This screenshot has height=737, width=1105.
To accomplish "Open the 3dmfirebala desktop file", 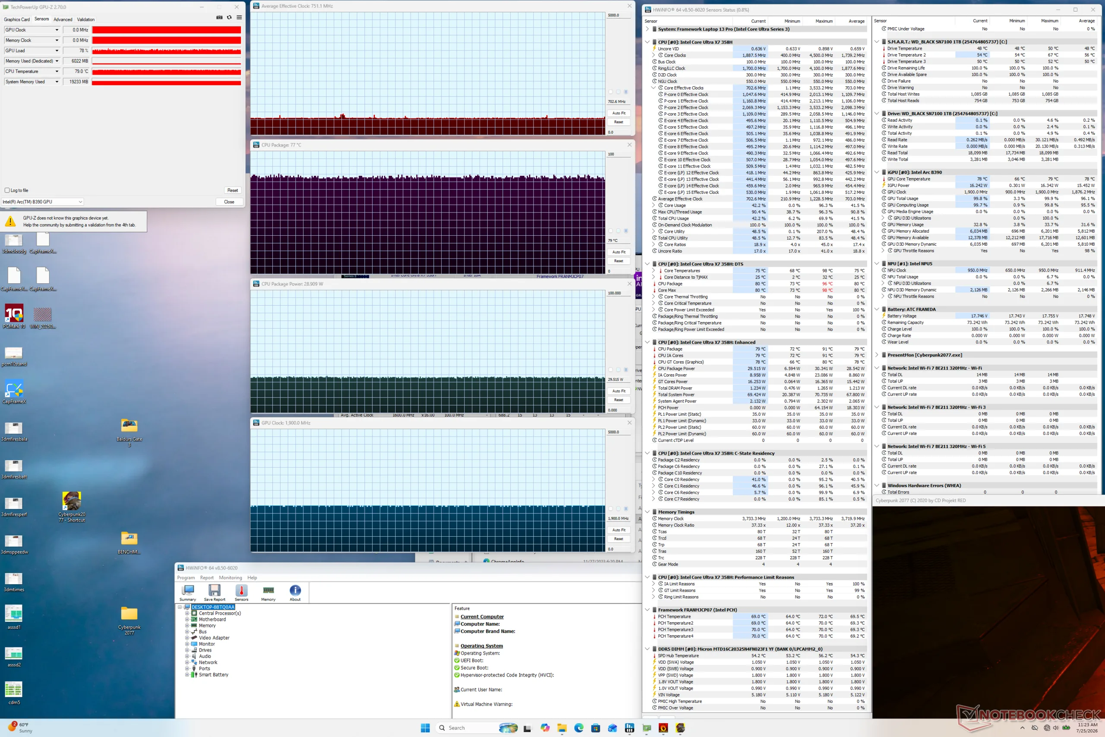I will pos(14,431).
